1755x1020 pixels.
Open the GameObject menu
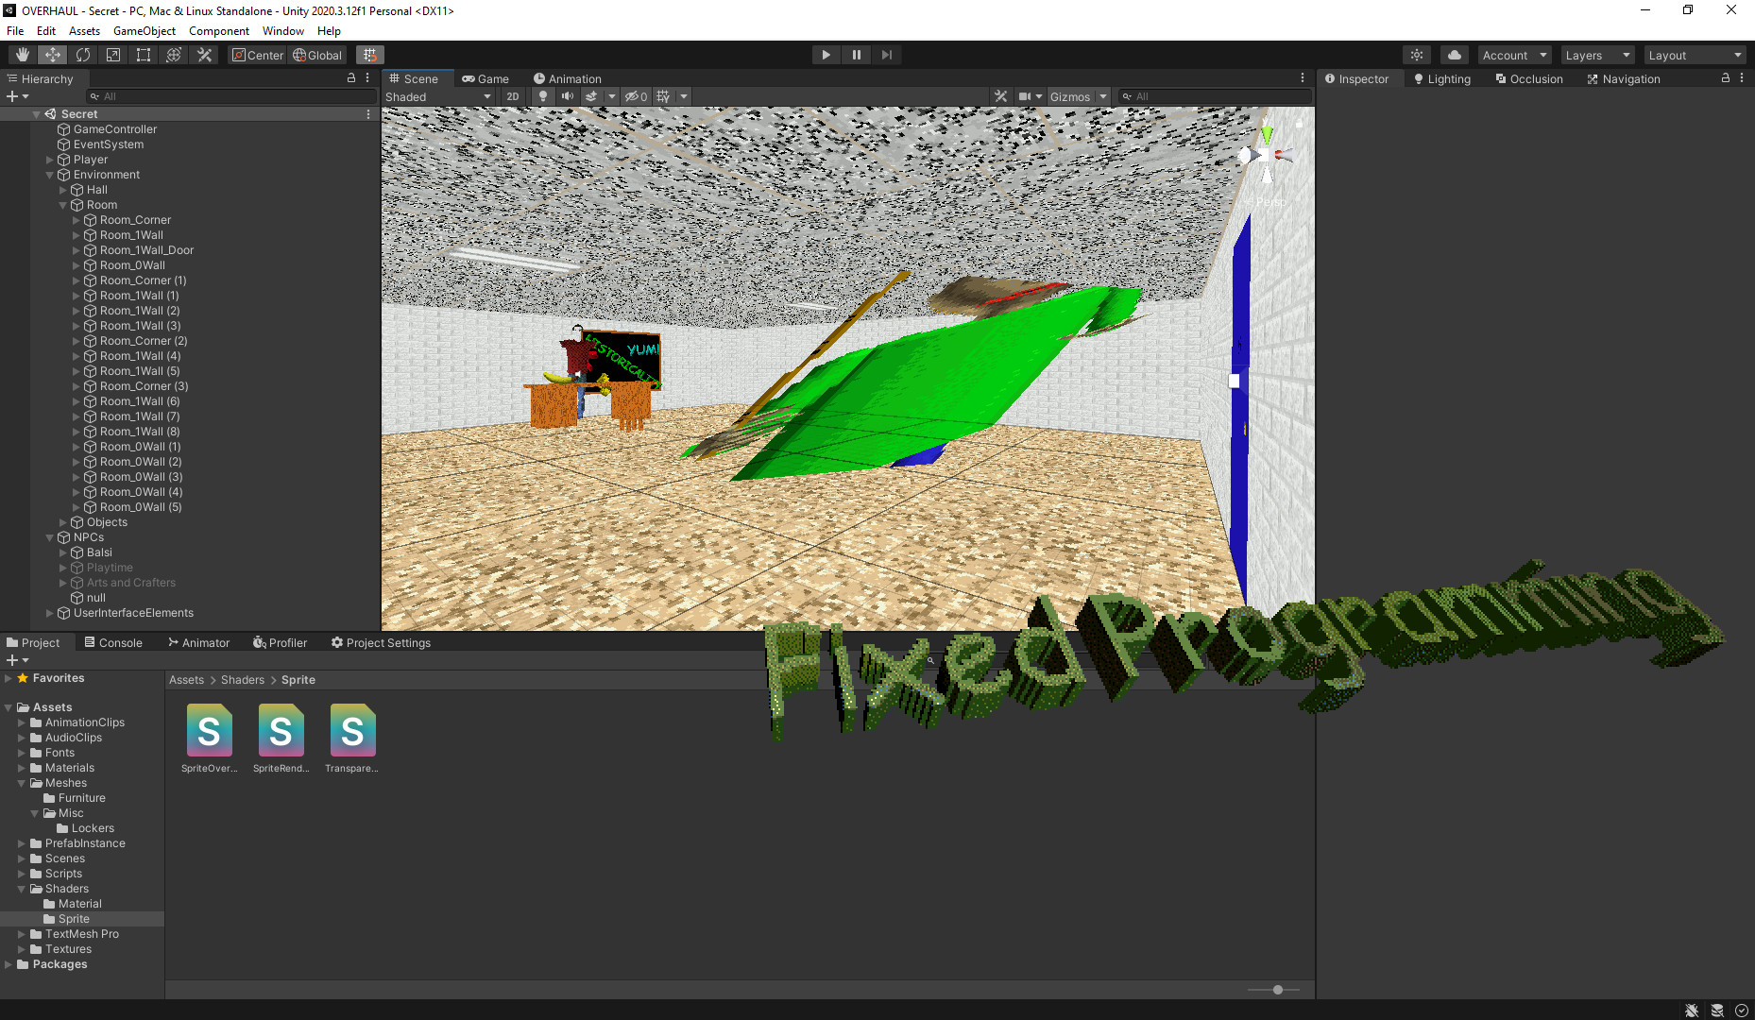tap(144, 30)
